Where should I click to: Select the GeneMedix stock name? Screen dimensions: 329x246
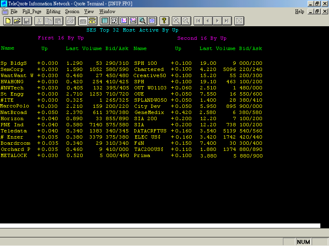pyautogui.click(x=149, y=112)
